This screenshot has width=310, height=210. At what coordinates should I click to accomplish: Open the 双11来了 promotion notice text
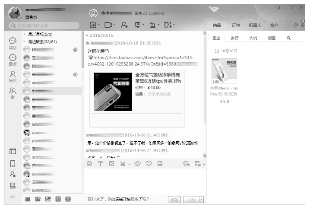118,199
